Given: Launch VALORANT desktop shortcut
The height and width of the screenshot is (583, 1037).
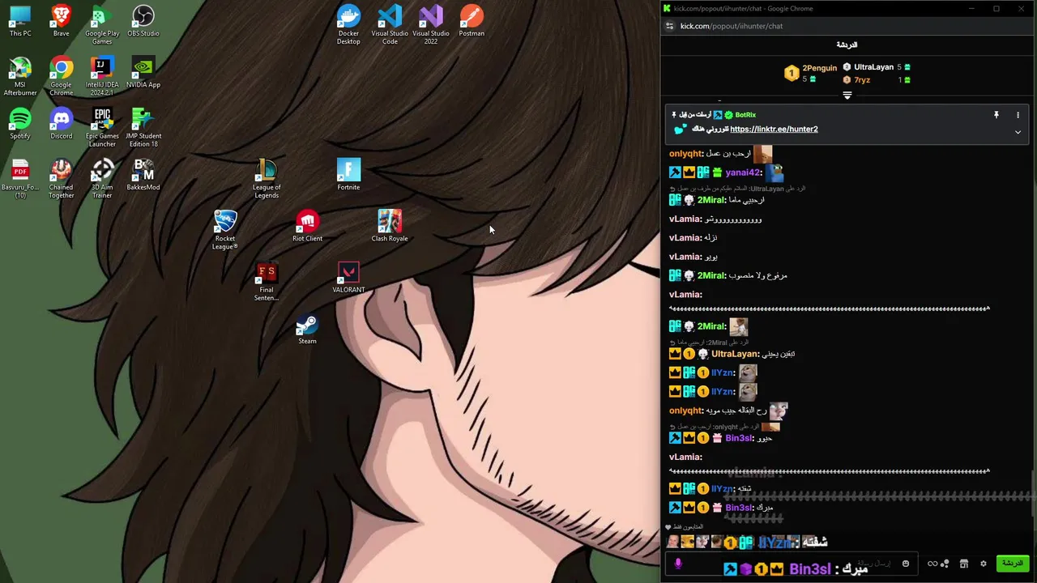Looking at the screenshot, I should click(348, 277).
